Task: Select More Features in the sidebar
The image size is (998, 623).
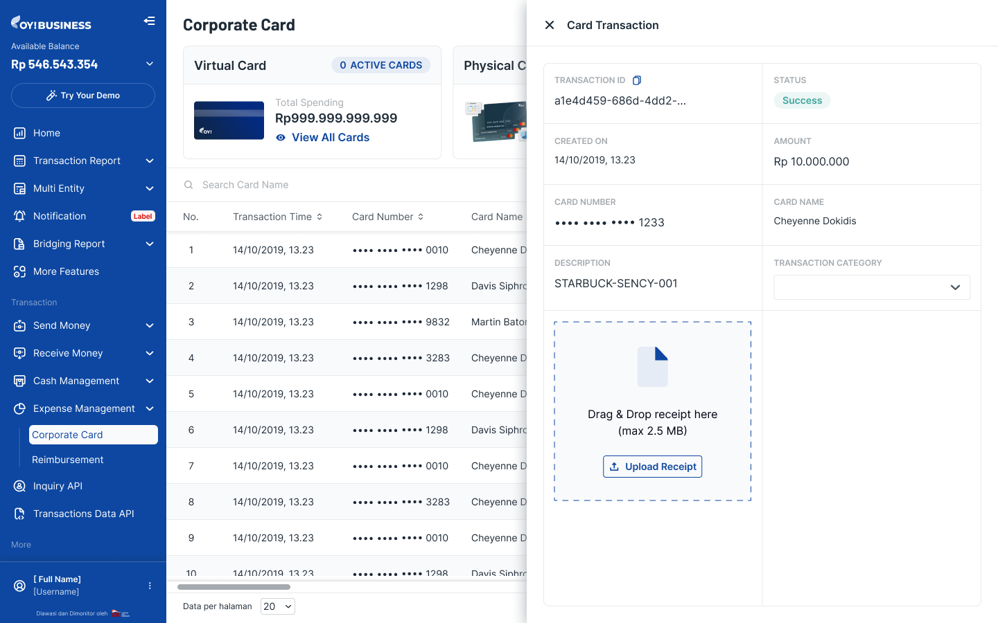Action: [66, 271]
